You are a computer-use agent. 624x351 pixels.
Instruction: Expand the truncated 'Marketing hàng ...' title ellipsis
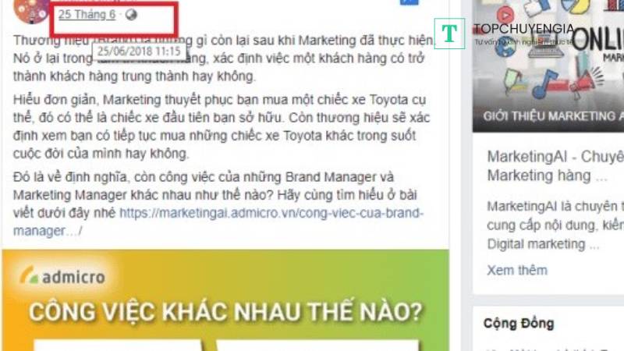tap(601, 176)
